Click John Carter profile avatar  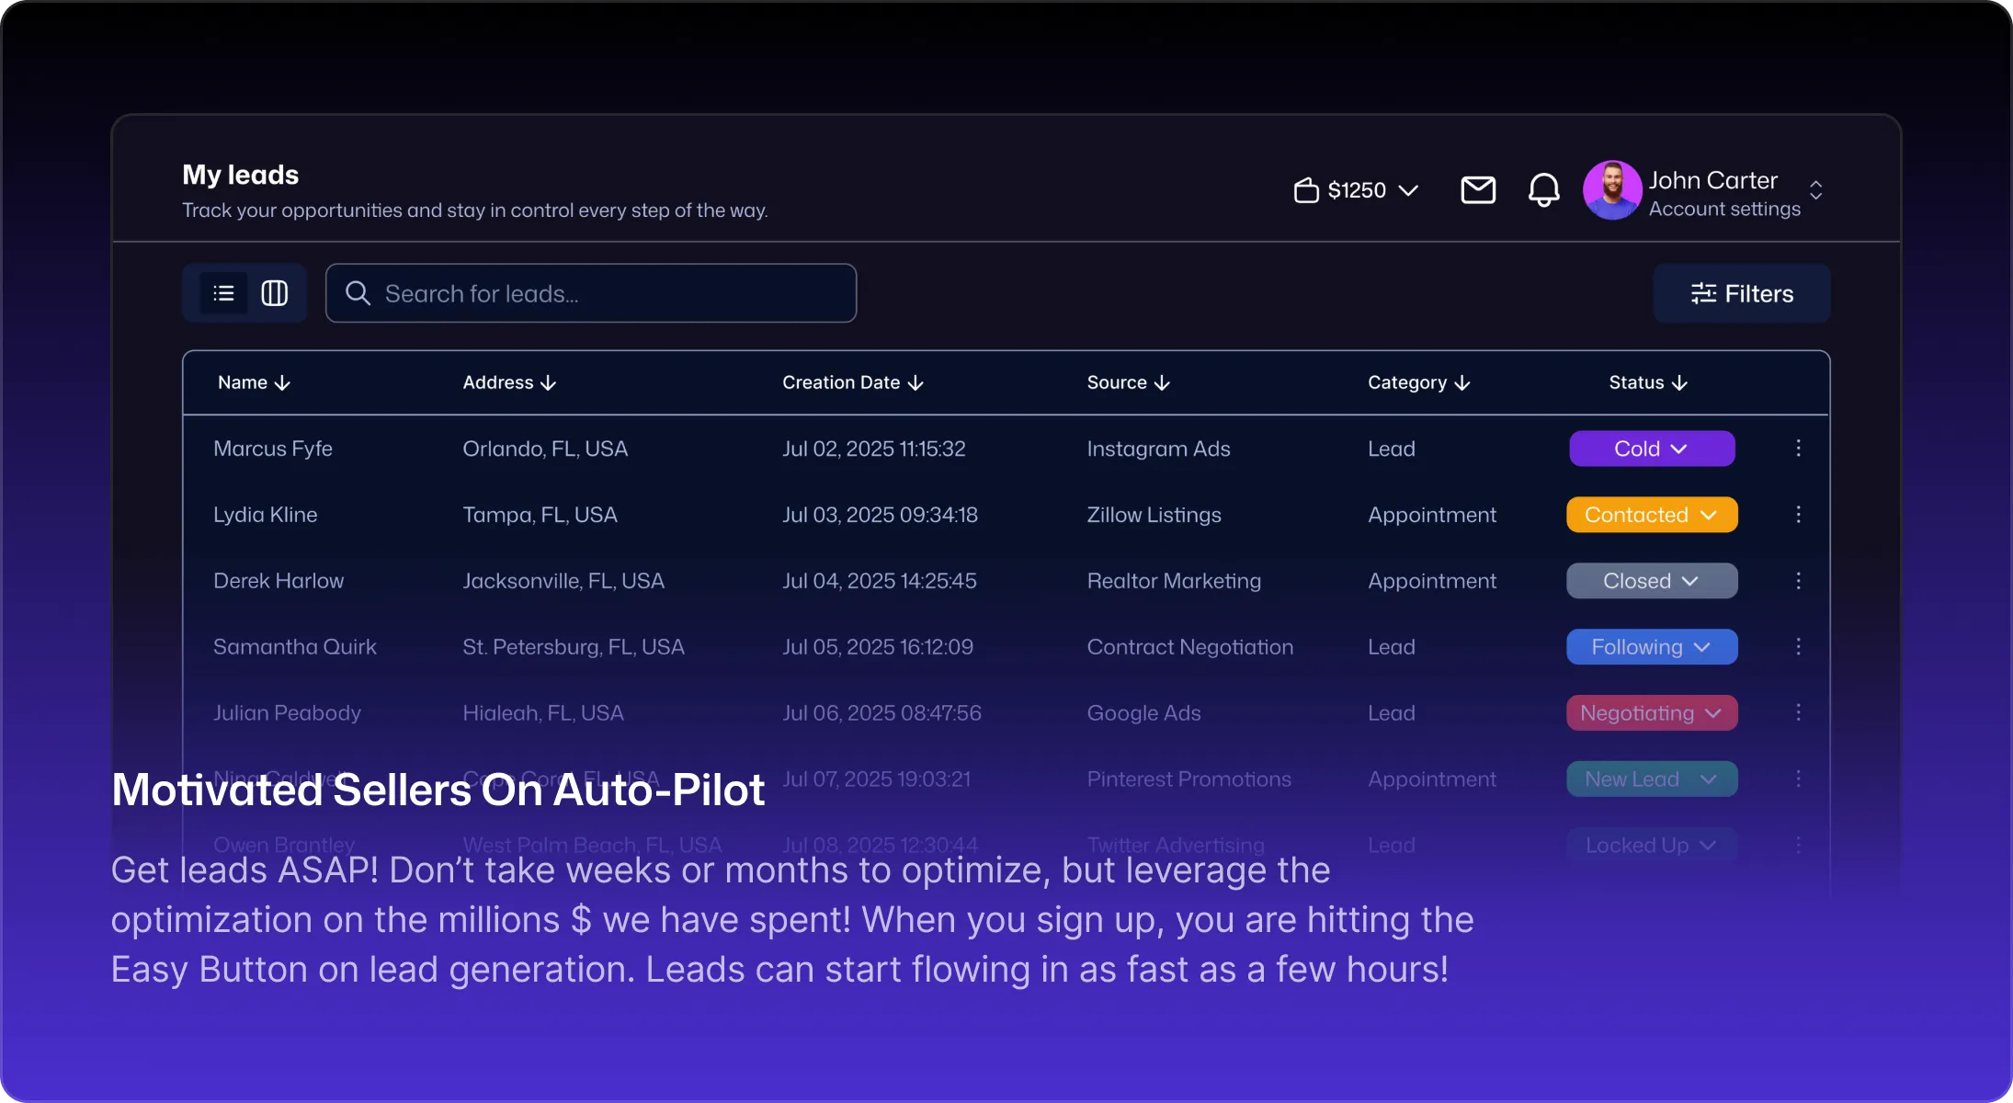(1611, 190)
